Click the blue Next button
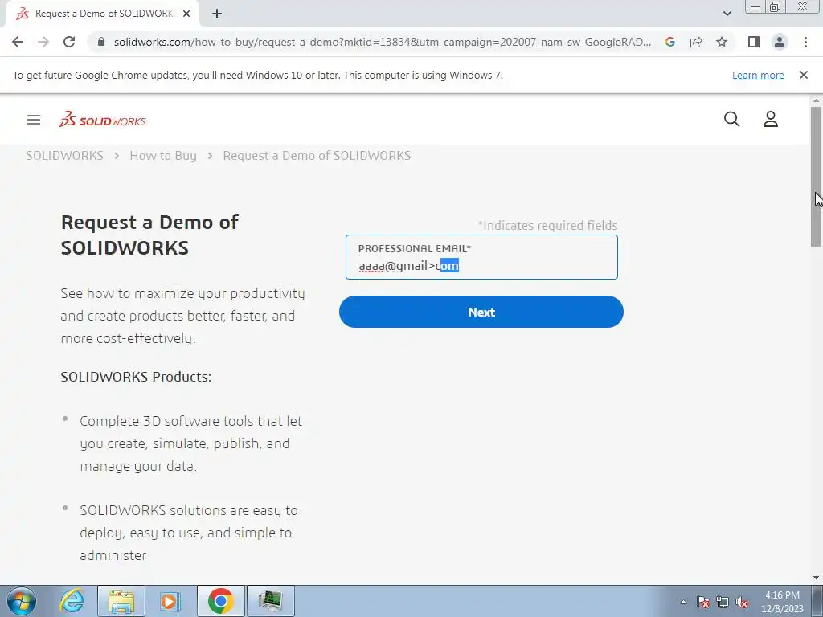The height and width of the screenshot is (617, 823). point(481,312)
